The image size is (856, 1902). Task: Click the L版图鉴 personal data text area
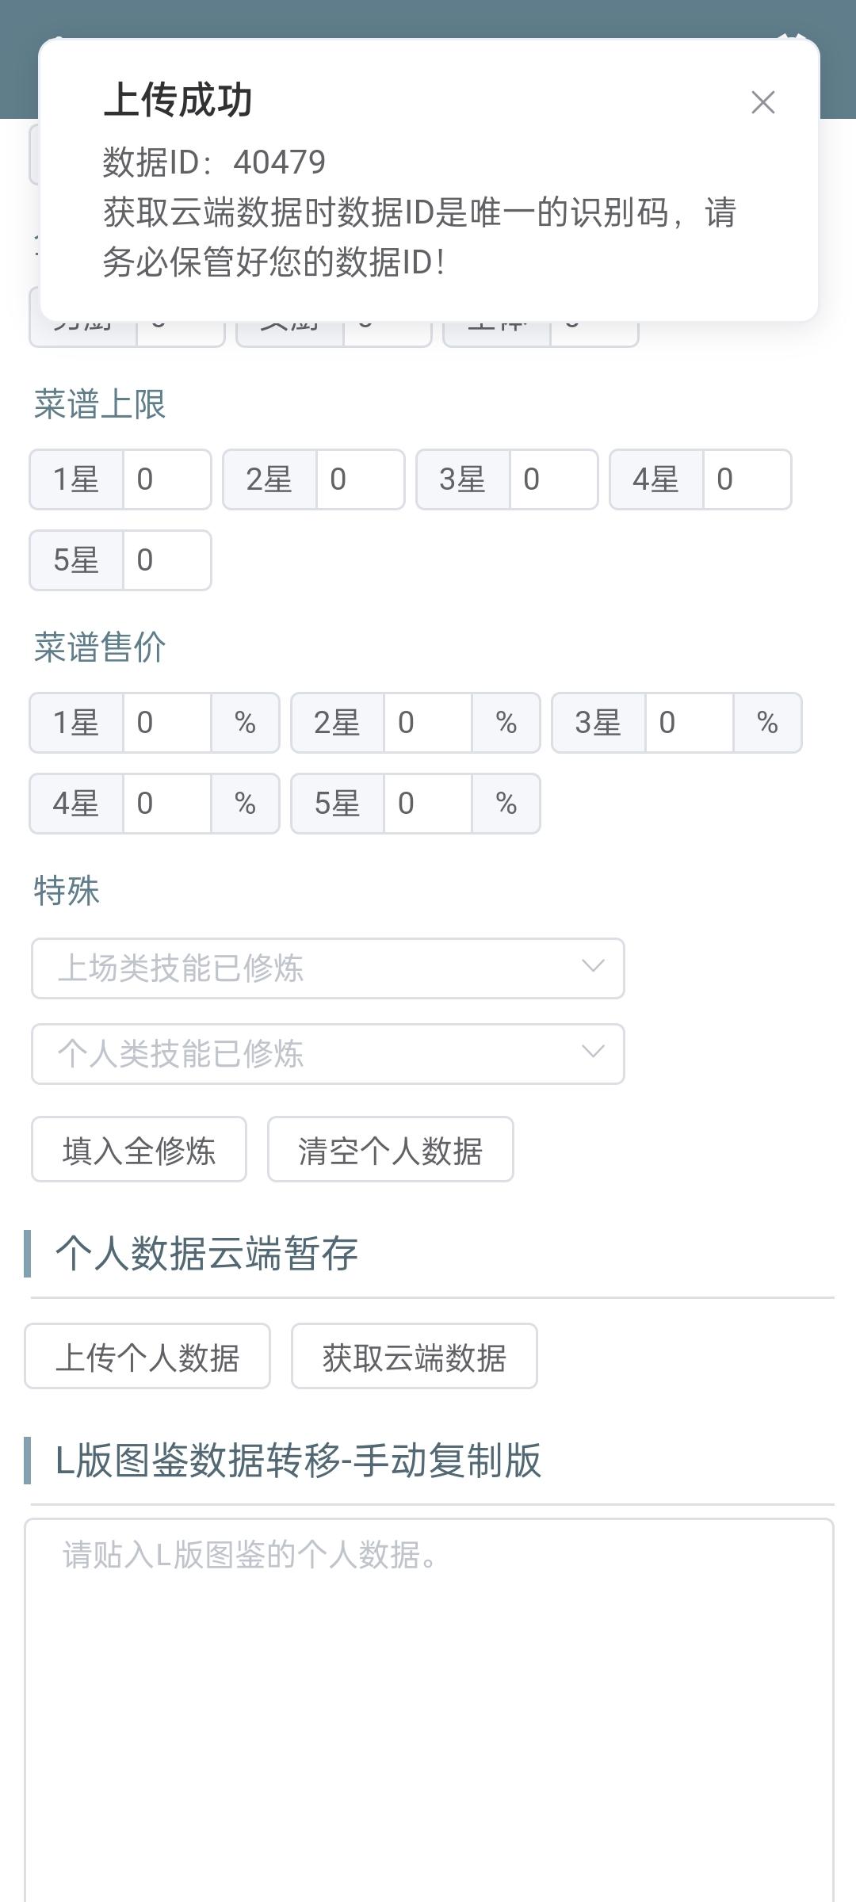429,1704
